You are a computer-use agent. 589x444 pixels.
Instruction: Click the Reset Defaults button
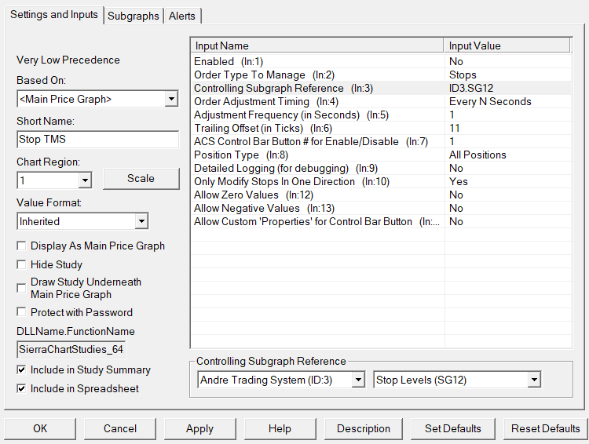tap(545, 428)
